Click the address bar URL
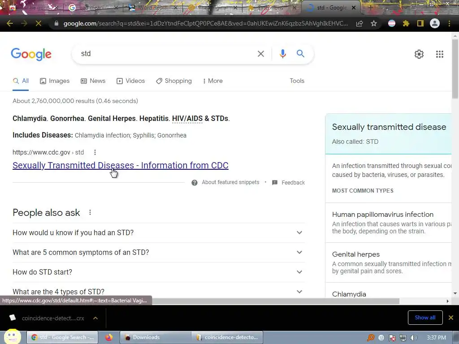Screen dimensions: 459x344 (205, 23)
